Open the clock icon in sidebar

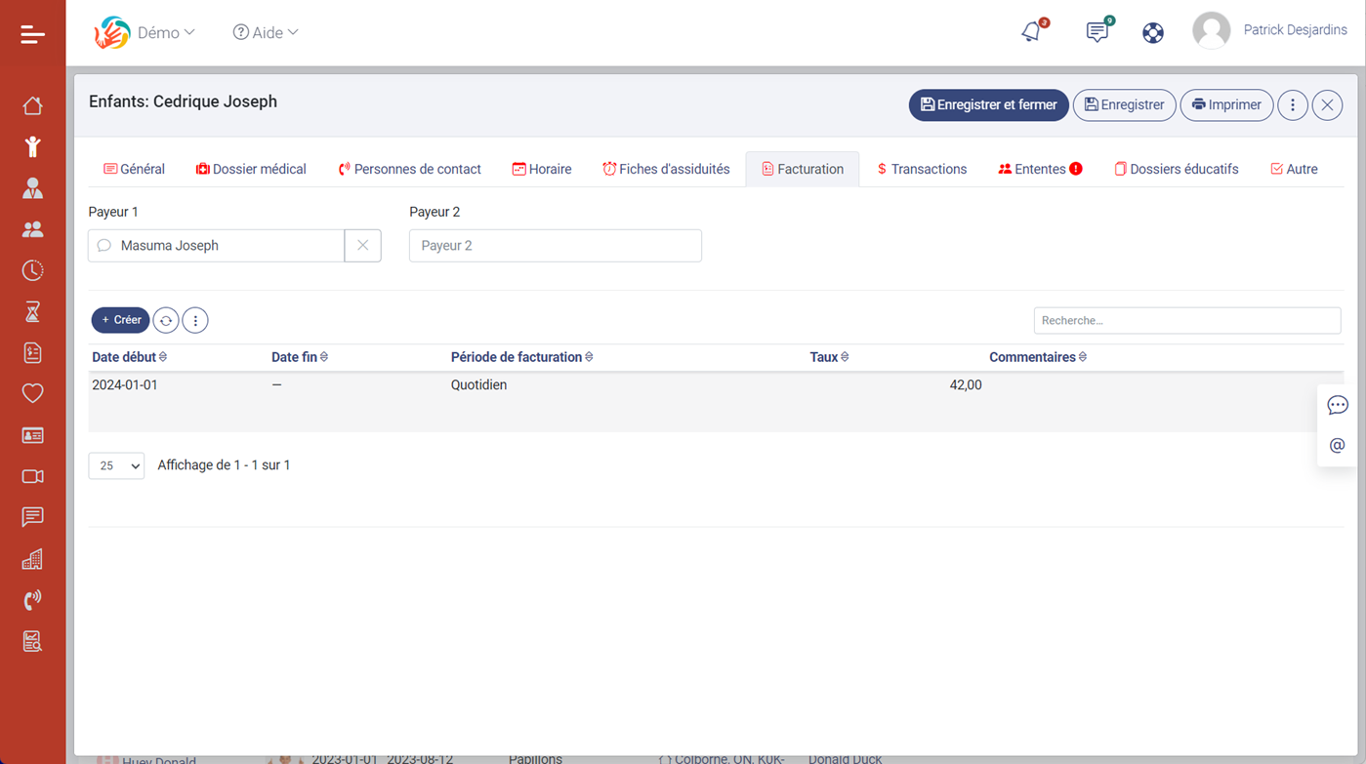click(x=32, y=270)
